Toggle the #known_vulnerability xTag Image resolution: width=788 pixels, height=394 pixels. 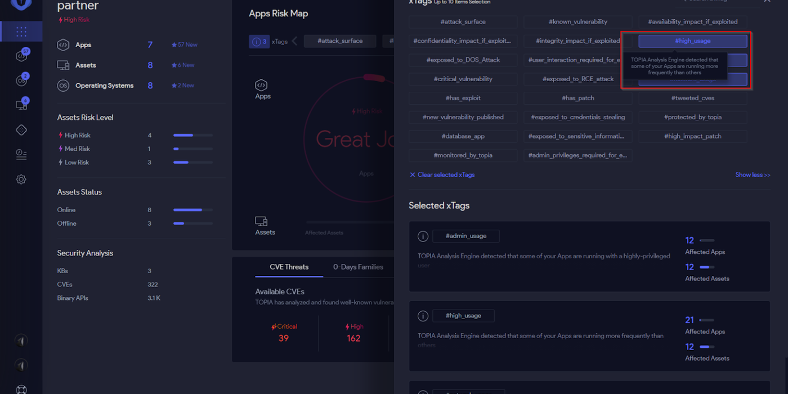(578, 22)
